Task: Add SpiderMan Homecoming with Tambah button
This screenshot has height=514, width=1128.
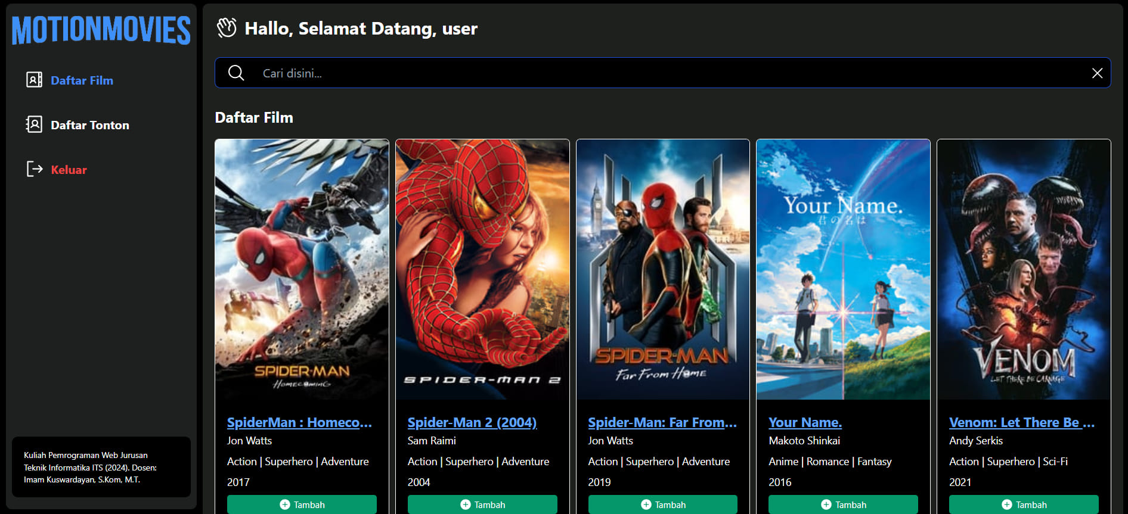Action: 302,504
